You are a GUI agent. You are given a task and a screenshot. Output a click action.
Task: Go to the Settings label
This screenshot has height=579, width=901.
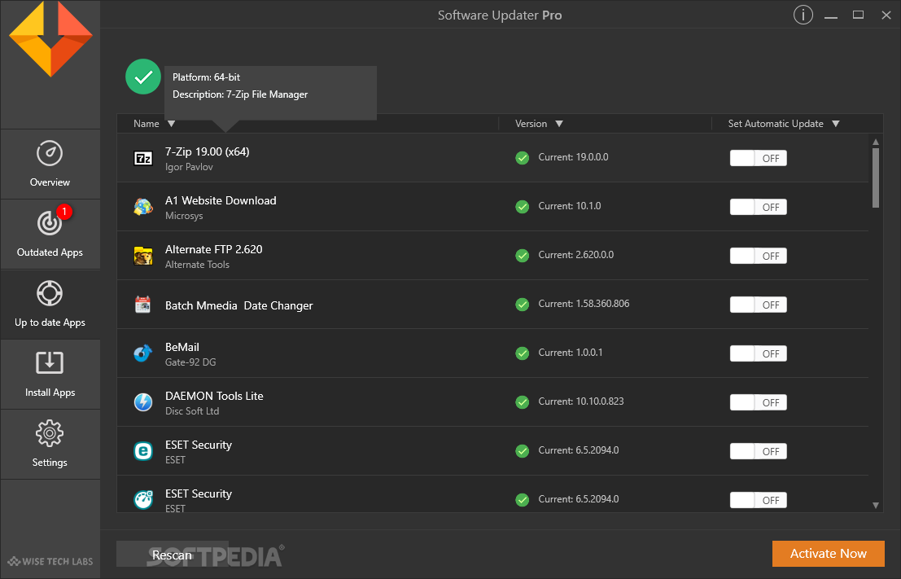point(50,463)
